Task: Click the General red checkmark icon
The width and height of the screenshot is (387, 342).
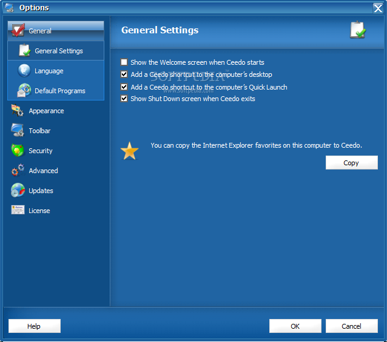Action: 18,30
